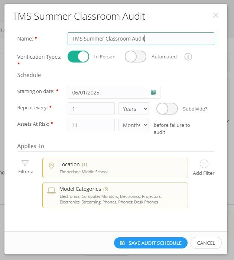The height and width of the screenshot is (260, 234).
Task: Enable the Automated verification switch
Action: [136, 57]
